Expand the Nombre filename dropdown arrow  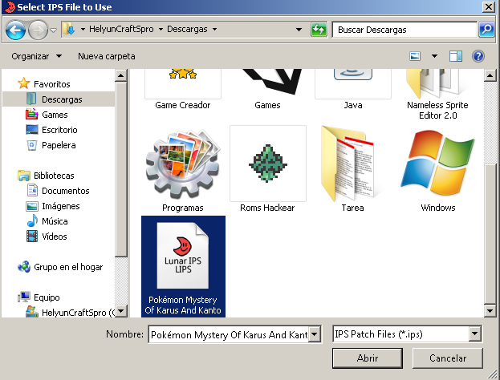click(x=315, y=334)
